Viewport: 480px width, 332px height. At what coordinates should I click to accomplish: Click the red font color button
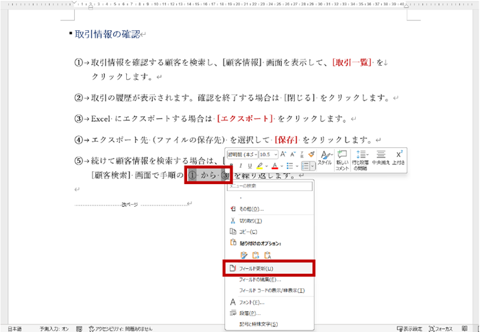276,166
